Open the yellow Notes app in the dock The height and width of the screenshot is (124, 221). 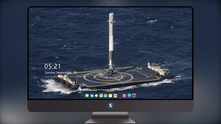click(x=111, y=96)
